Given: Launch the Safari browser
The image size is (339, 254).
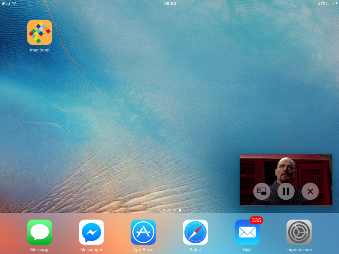Looking at the screenshot, I should point(195,232).
